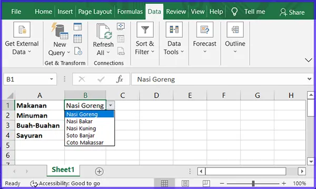316x189 pixels.
Task: Switch to Page Break Preview icon in status bar
Action: [x=206, y=183]
